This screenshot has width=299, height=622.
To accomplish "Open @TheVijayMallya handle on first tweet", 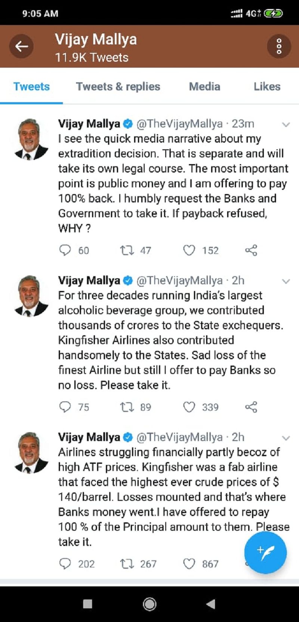I will click(179, 123).
